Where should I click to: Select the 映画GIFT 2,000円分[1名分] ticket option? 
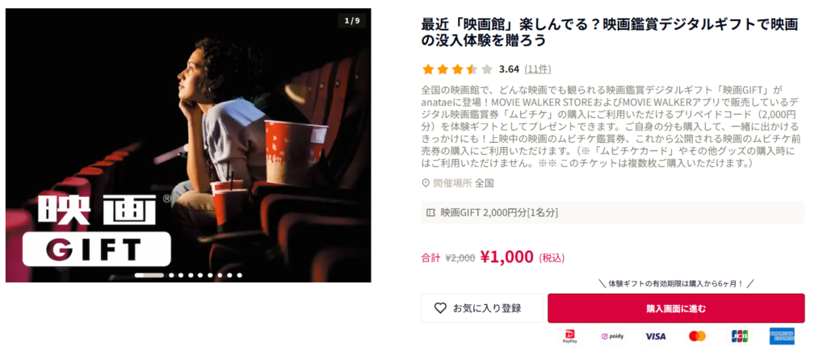click(613, 212)
